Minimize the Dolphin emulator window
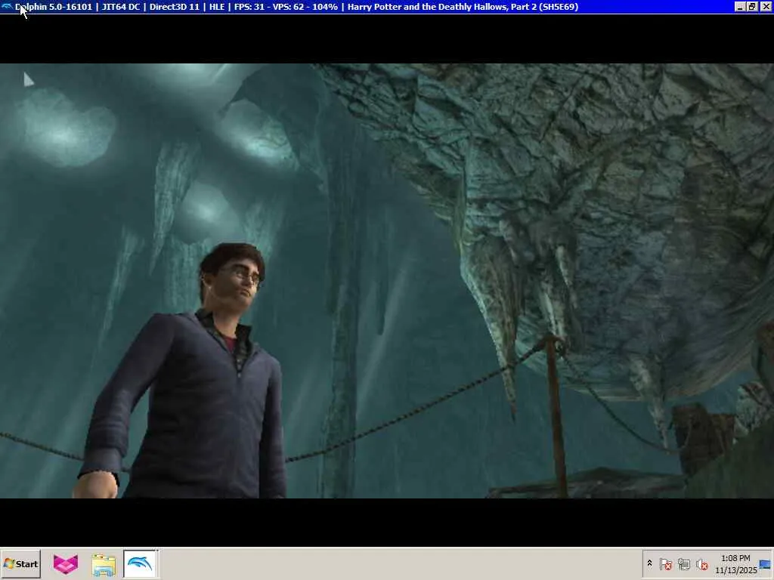This screenshot has height=580, width=774. tap(740, 6)
